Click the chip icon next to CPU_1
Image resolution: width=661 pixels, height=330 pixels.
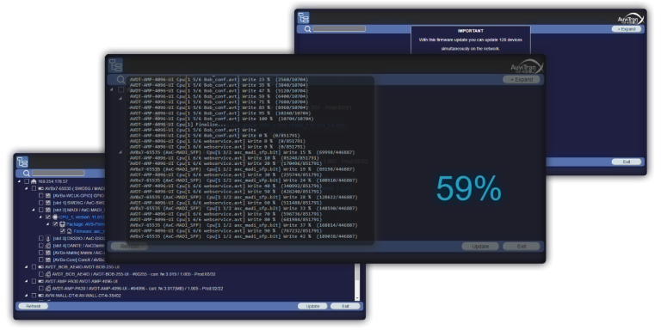pos(55,217)
